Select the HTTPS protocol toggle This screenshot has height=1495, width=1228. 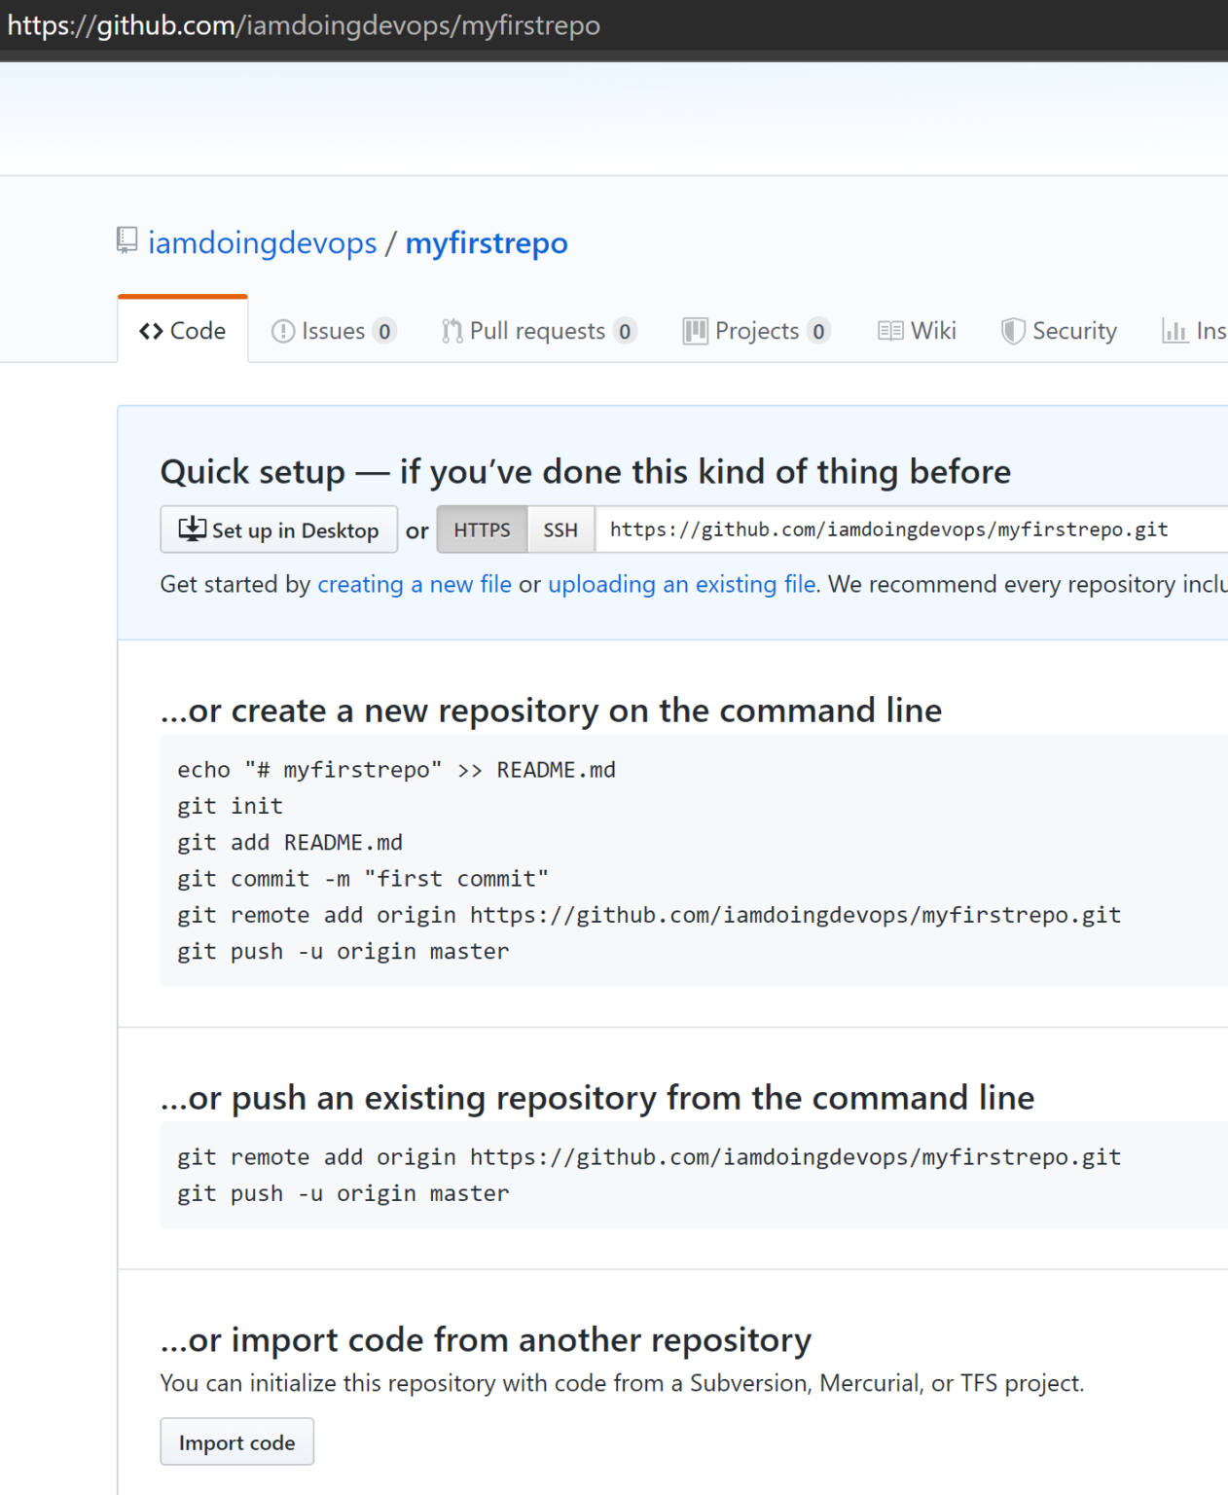click(x=482, y=529)
